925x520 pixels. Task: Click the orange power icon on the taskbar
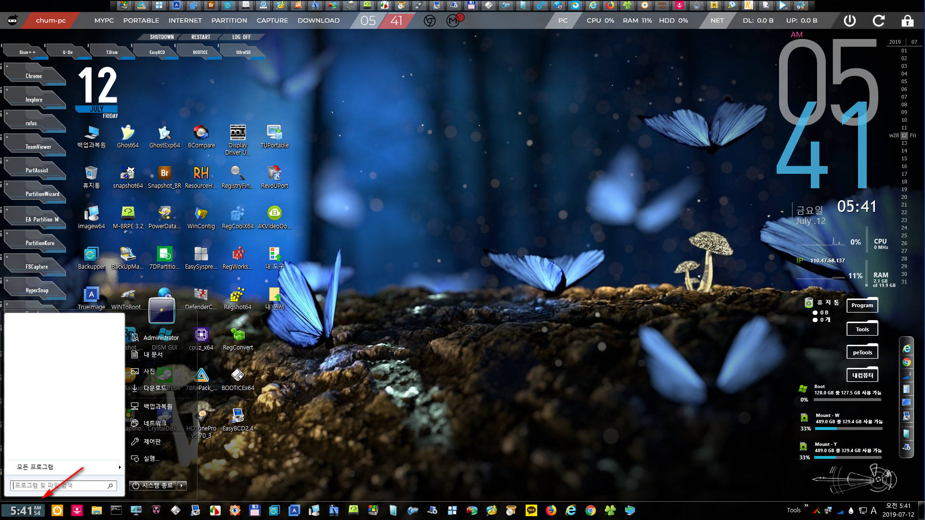coord(57,510)
